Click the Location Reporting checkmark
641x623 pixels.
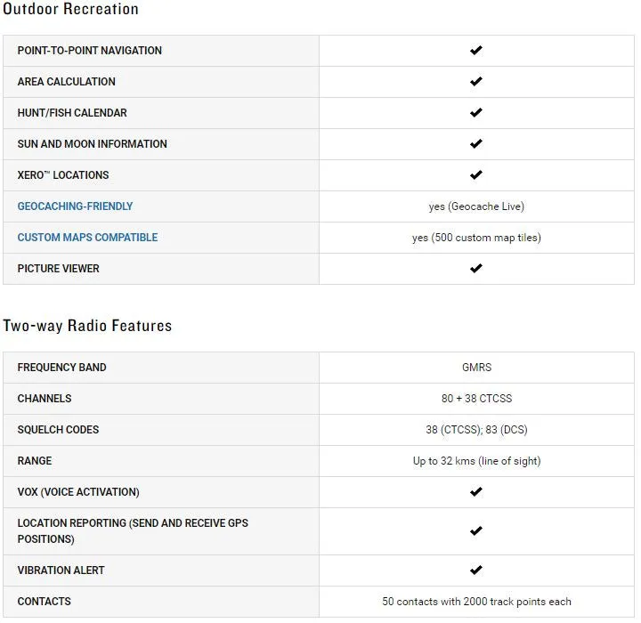click(x=475, y=531)
